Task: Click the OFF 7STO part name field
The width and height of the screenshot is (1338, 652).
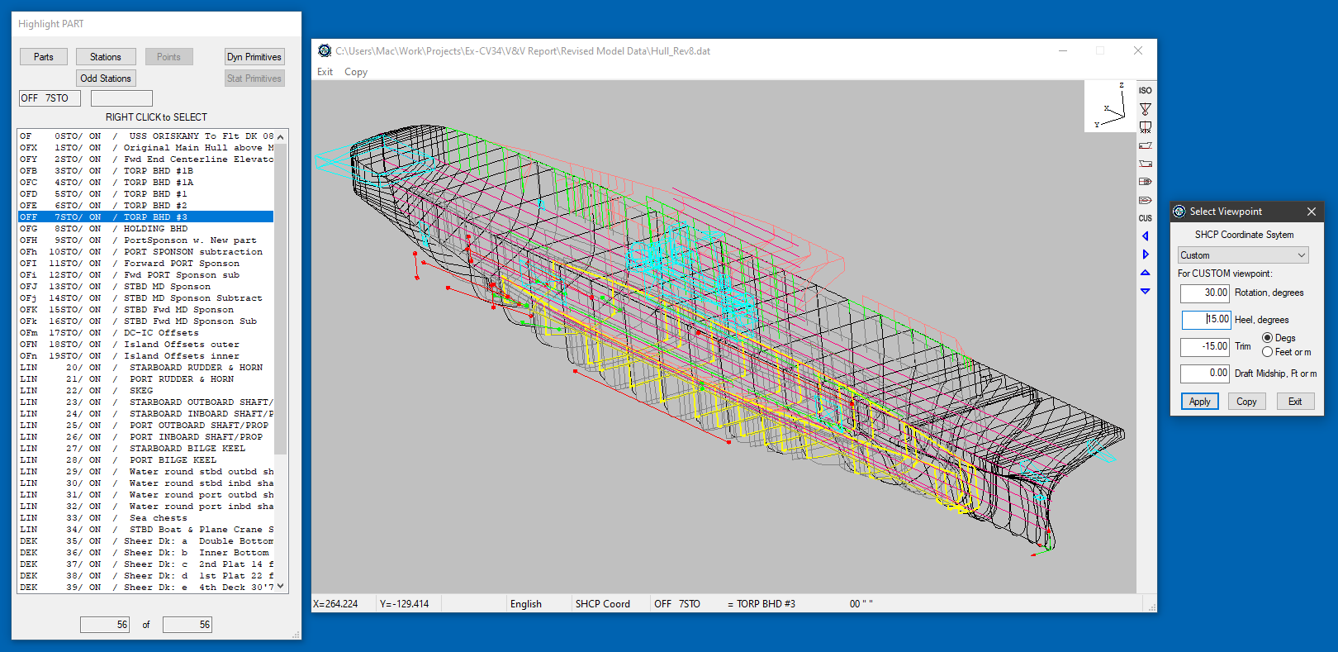Action: (50, 98)
